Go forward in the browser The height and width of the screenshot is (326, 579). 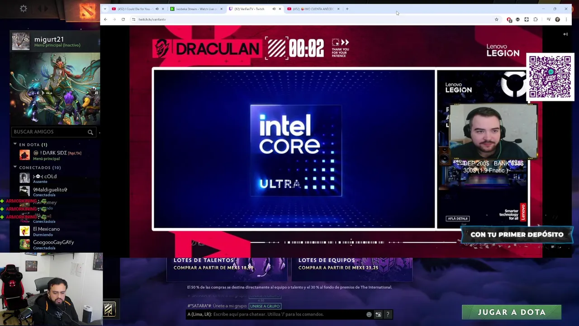(114, 19)
